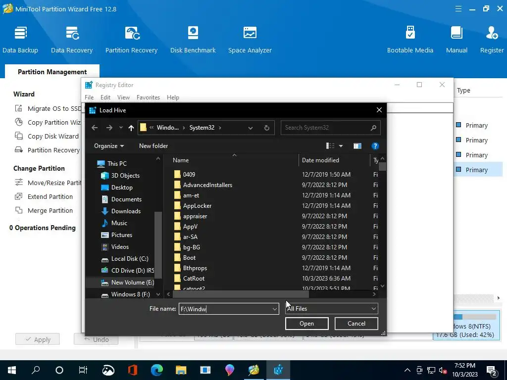Open Registry Editor File menu

[89, 97]
